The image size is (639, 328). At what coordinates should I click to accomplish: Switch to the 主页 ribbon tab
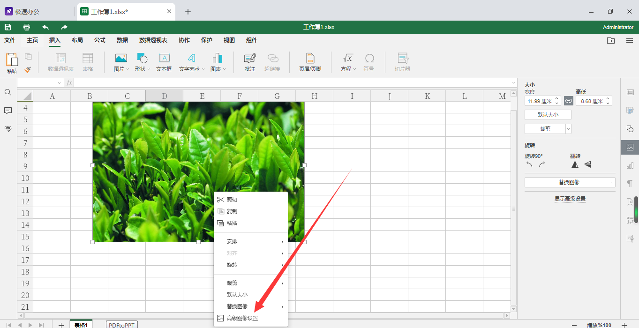32,40
